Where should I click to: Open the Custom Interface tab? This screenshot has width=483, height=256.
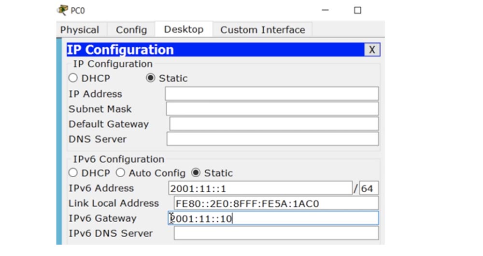pyautogui.click(x=262, y=30)
